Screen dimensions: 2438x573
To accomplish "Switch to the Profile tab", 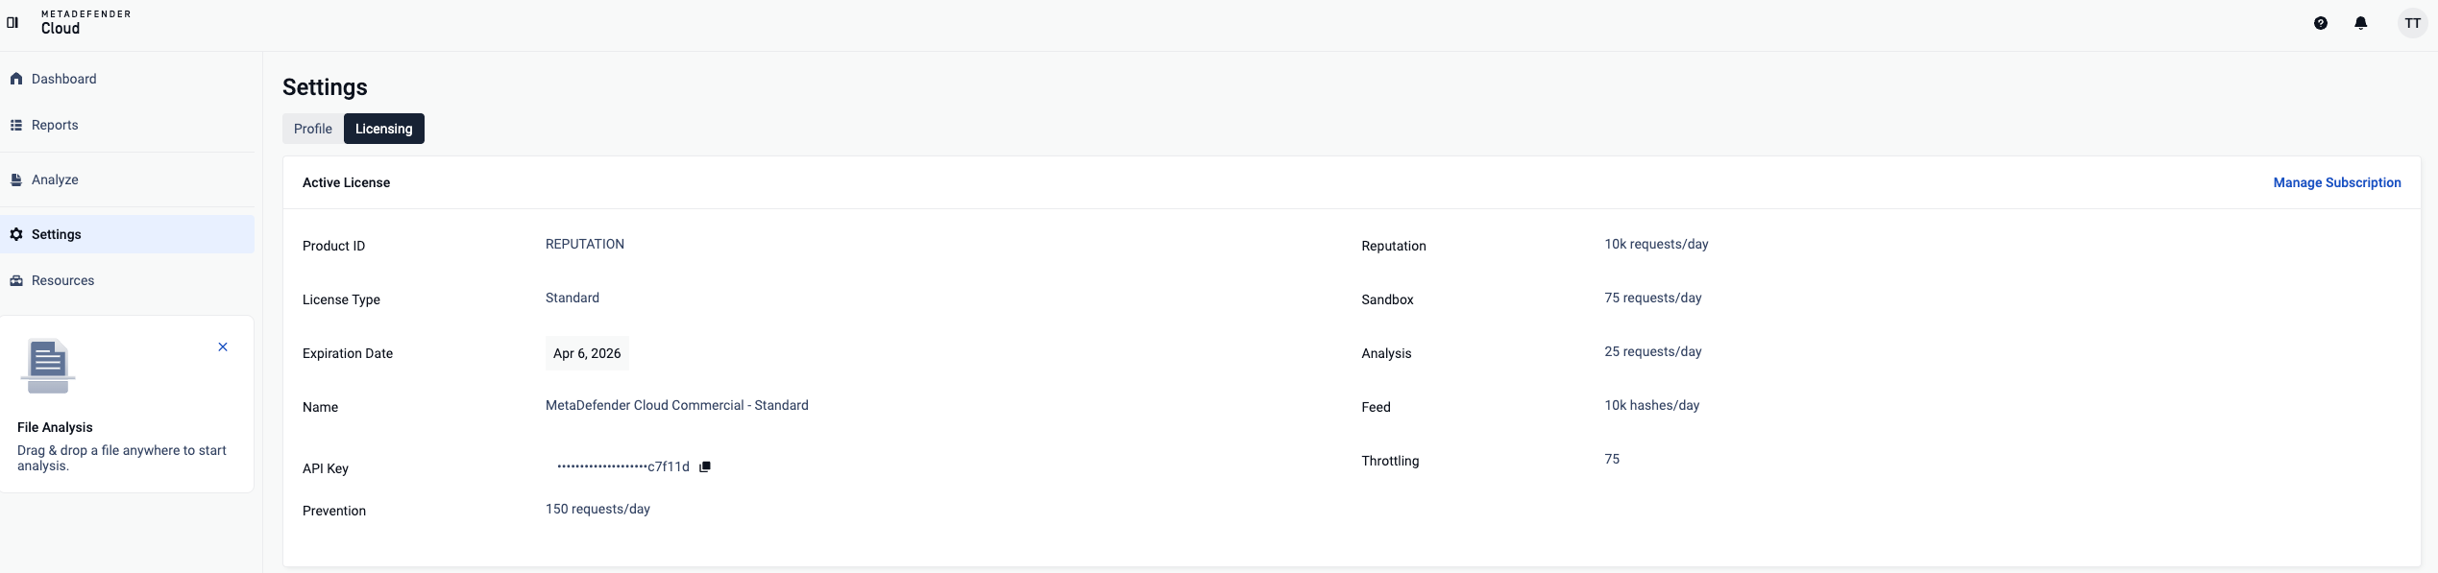I will (313, 129).
